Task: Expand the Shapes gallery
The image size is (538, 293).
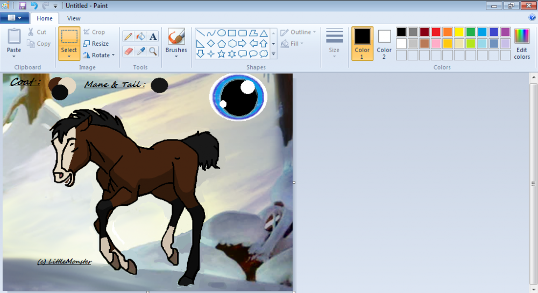Action: (x=273, y=54)
